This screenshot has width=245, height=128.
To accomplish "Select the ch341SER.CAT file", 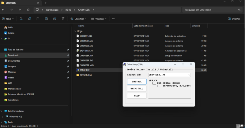I will [x=86, y=51].
